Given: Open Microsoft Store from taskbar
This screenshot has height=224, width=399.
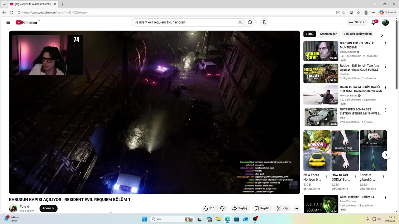Looking at the screenshot, I should [237, 219].
